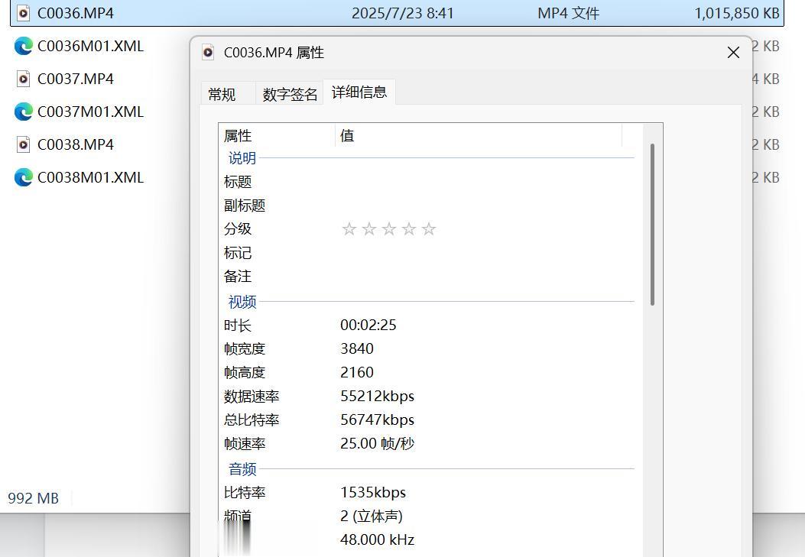Viewport: 805px width, 557px height.
Task: Click the Edge icon of C0037M01.XML
Action: 23,112
